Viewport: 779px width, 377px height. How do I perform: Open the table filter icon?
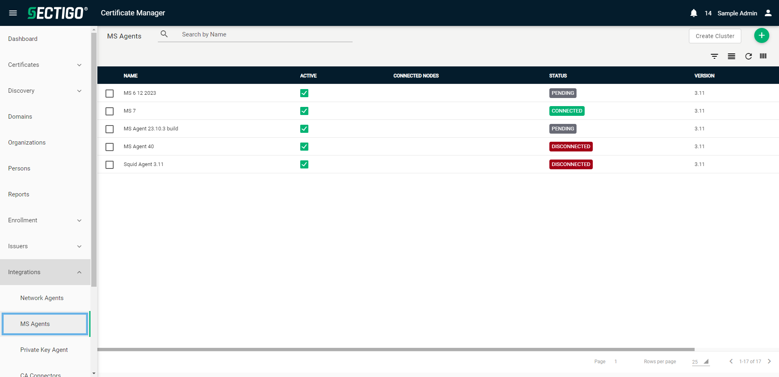pos(714,56)
